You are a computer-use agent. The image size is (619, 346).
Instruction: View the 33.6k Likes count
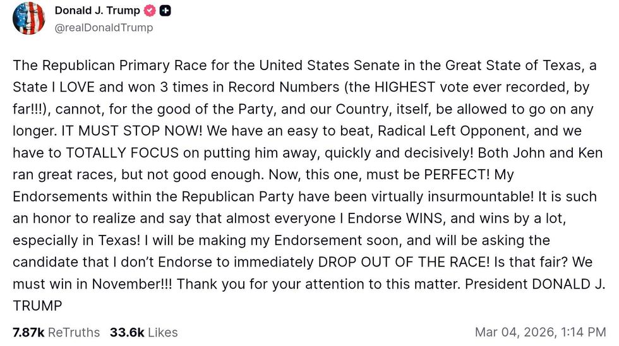coord(144,332)
